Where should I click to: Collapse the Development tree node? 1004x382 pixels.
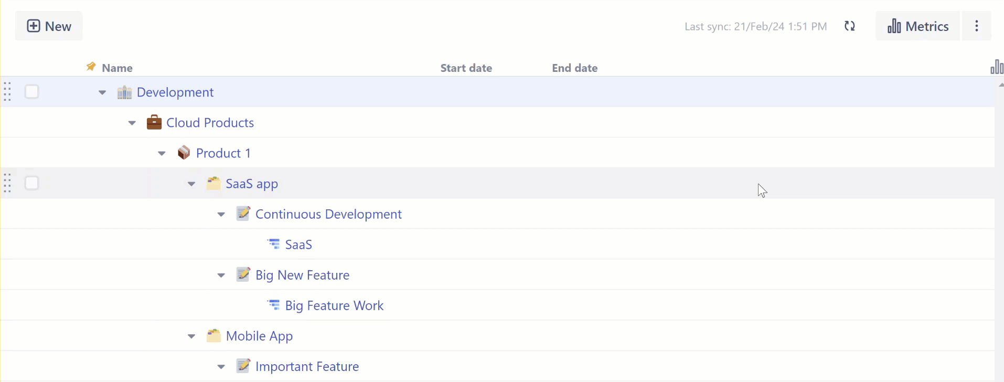[102, 93]
